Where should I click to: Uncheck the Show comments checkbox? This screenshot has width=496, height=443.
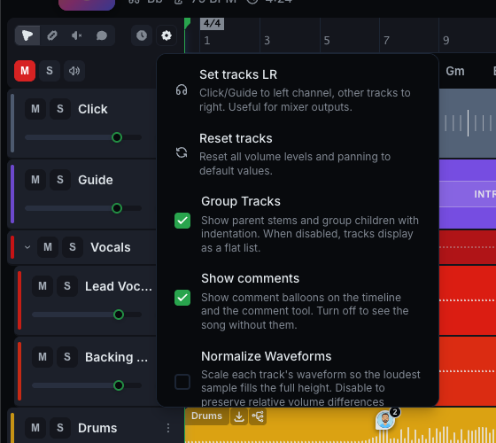click(182, 298)
